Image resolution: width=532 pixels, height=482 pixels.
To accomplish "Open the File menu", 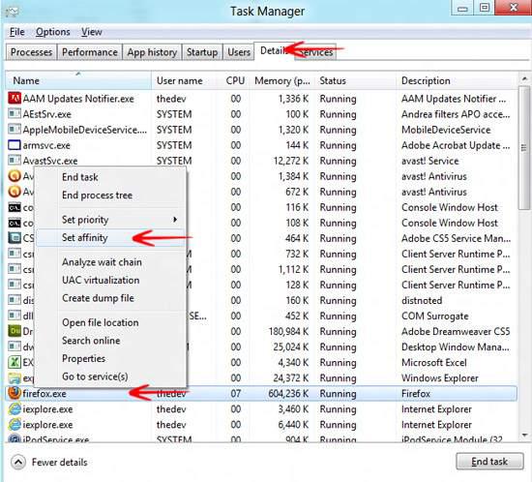I will tap(17, 32).
